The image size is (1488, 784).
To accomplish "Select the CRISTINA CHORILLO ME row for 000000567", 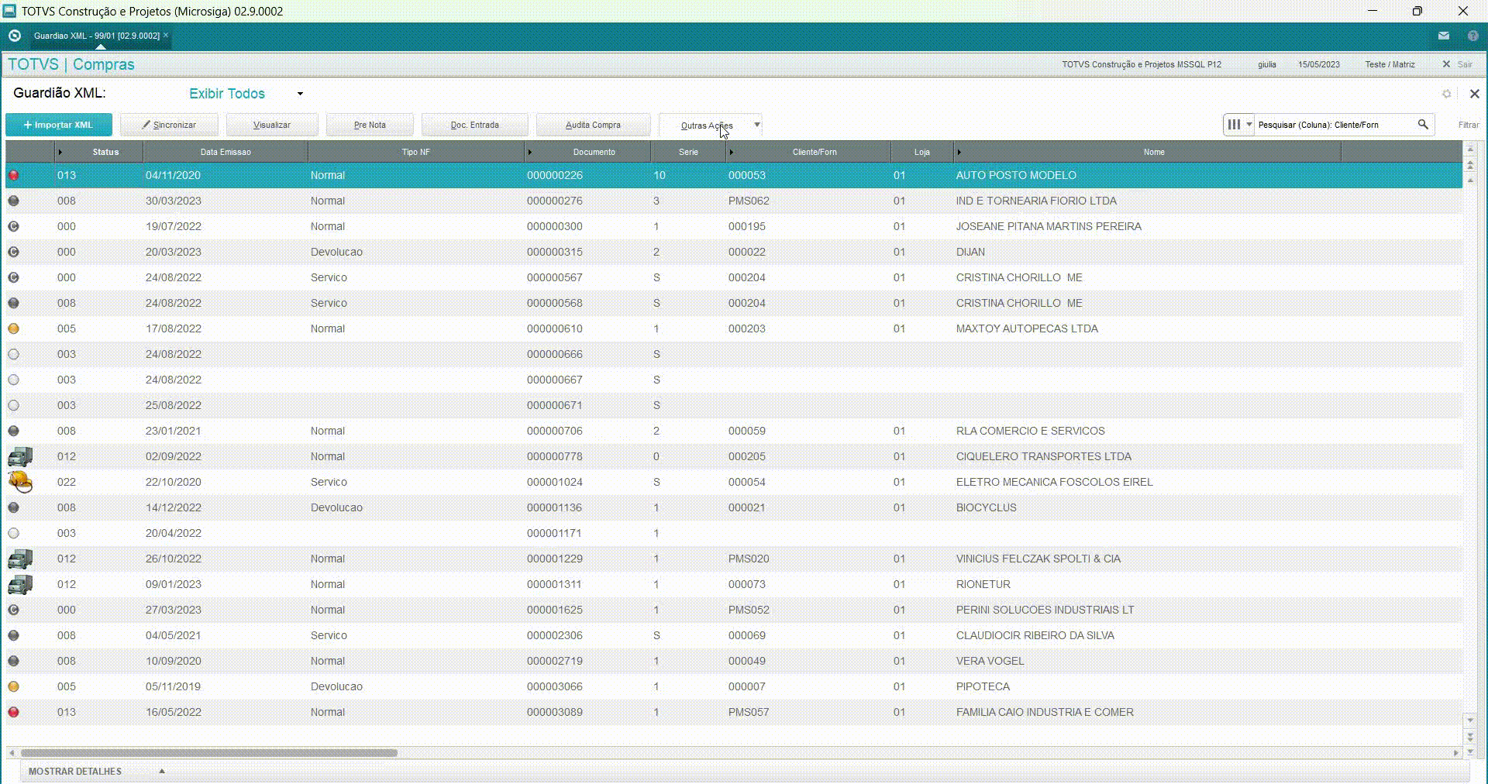I will 734,277.
